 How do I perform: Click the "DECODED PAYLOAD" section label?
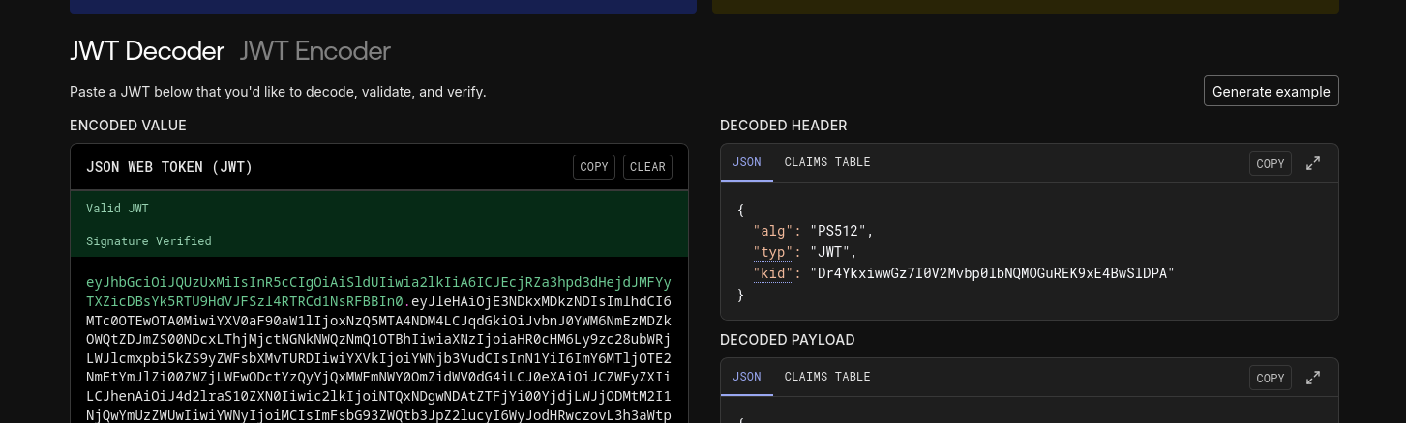tap(787, 340)
